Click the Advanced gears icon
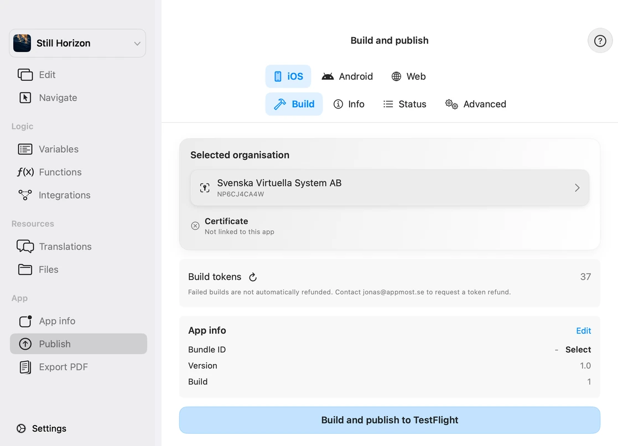The width and height of the screenshot is (618, 446). click(451, 104)
